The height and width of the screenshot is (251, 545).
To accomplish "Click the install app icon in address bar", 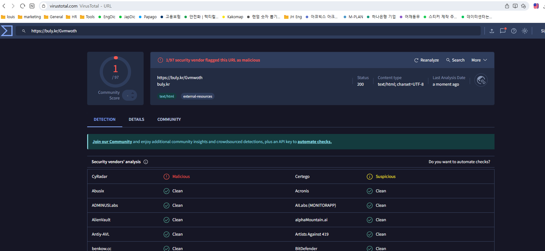I will click(x=515, y=6).
